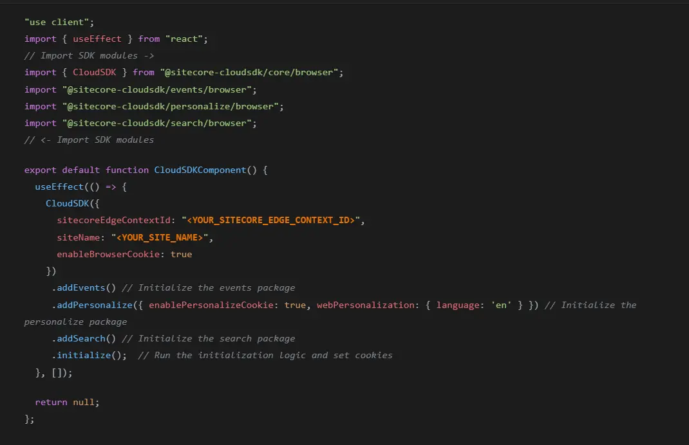The height and width of the screenshot is (445, 689).
Task: Click the true value after enableBrowserCookie
Action: click(x=182, y=255)
